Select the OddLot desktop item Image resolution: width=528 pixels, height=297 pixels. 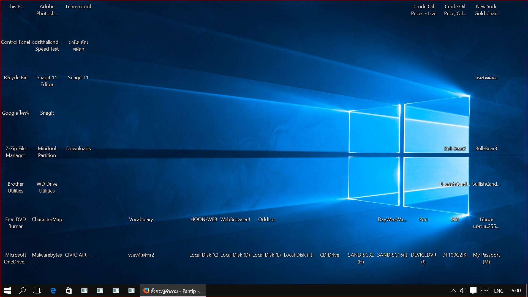click(266, 219)
